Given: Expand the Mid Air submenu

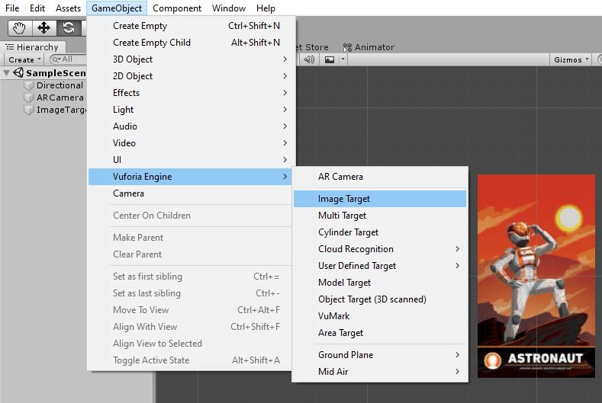Looking at the screenshot, I should 380,372.
